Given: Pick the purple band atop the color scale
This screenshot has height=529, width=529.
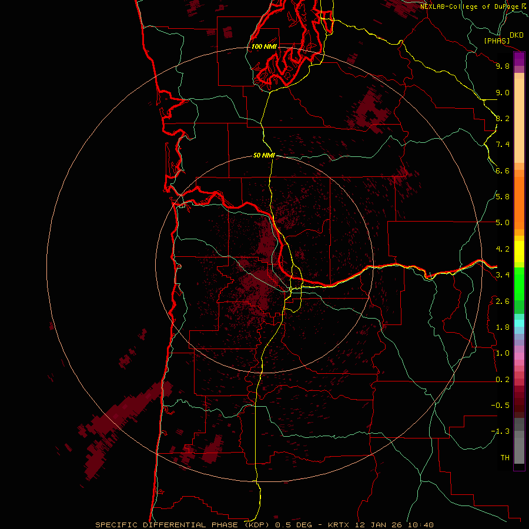Looking at the screenshot, I should [519, 59].
